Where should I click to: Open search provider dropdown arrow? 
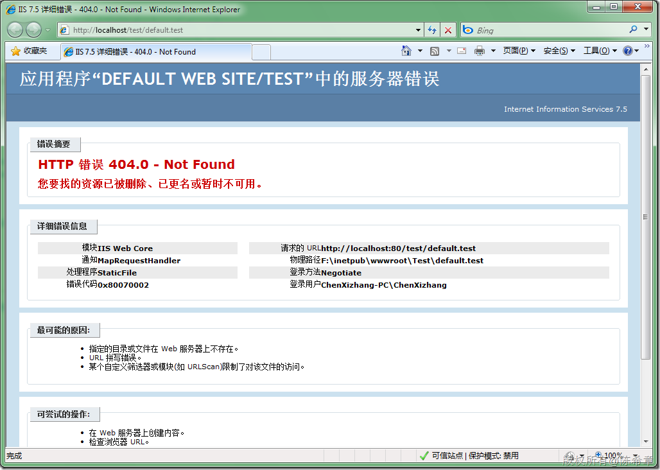(x=646, y=30)
